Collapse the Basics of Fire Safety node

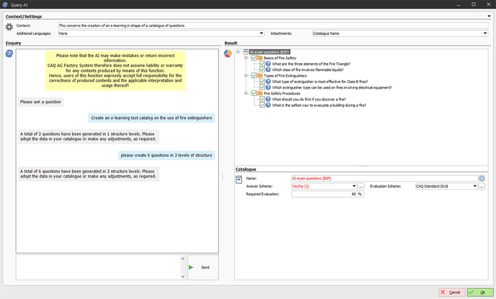[246, 58]
